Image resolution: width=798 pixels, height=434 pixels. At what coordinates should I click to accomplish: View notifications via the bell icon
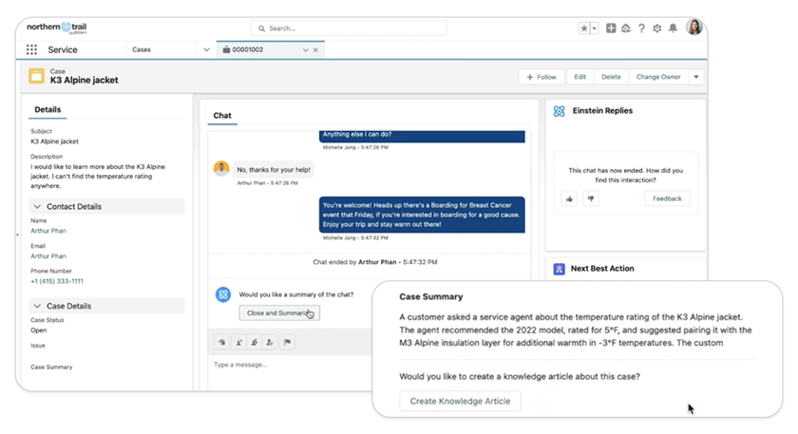[x=673, y=28]
